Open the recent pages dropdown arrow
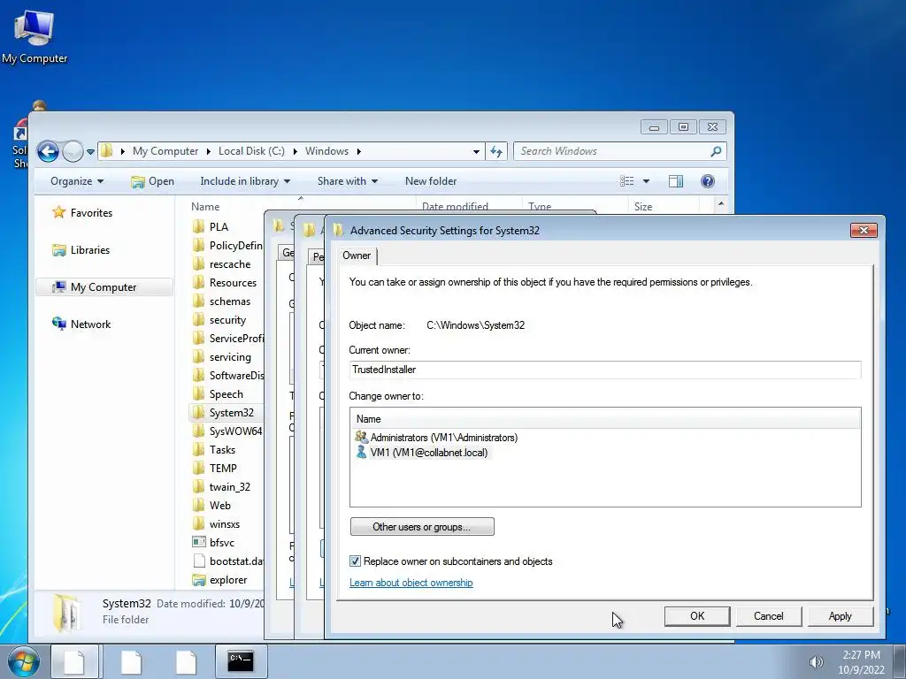Screen dimensions: 906x679 coord(91,152)
